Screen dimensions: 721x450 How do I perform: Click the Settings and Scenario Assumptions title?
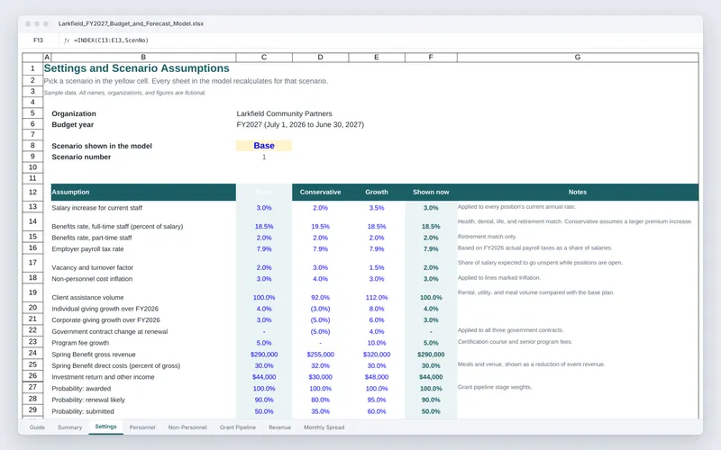pos(137,68)
